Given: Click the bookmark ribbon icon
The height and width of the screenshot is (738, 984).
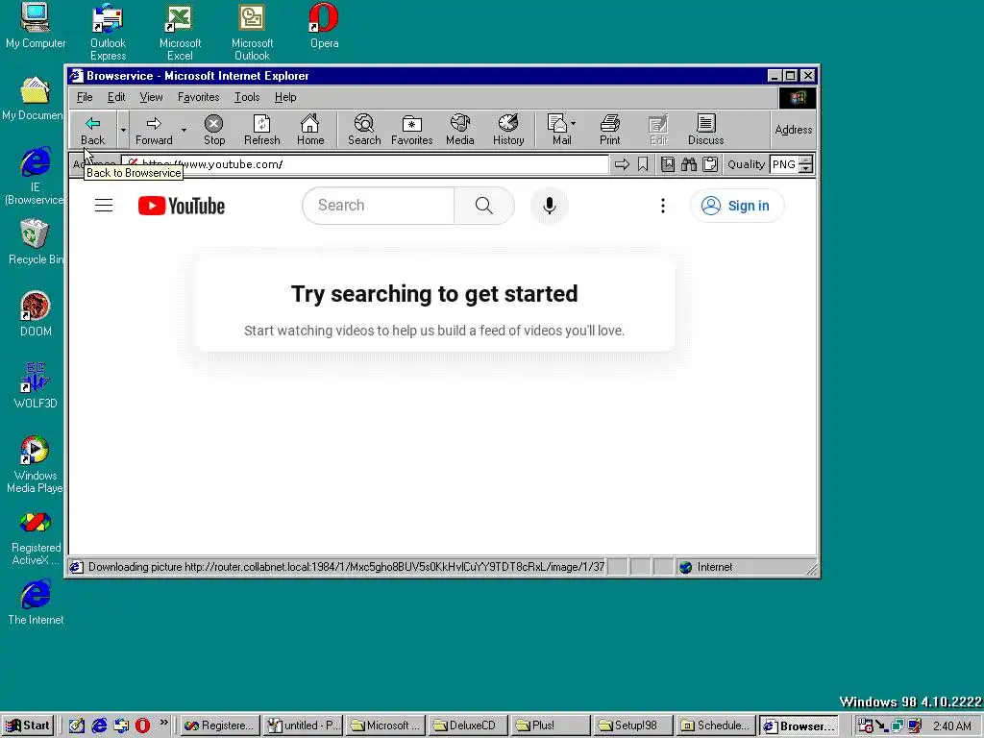Looking at the screenshot, I should [x=643, y=164].
